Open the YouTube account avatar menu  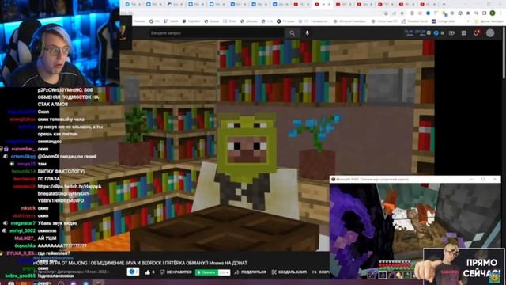point(490,33)
